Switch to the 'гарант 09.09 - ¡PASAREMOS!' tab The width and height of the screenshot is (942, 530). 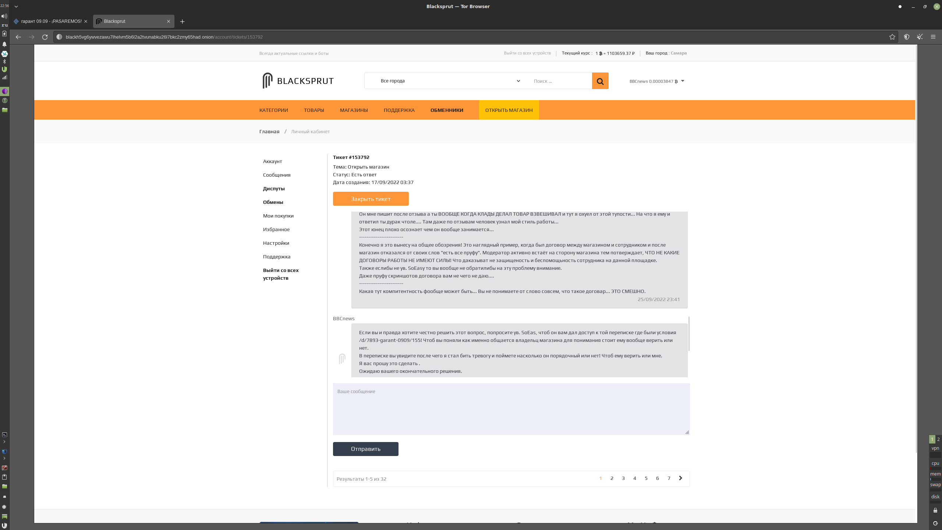51,21
